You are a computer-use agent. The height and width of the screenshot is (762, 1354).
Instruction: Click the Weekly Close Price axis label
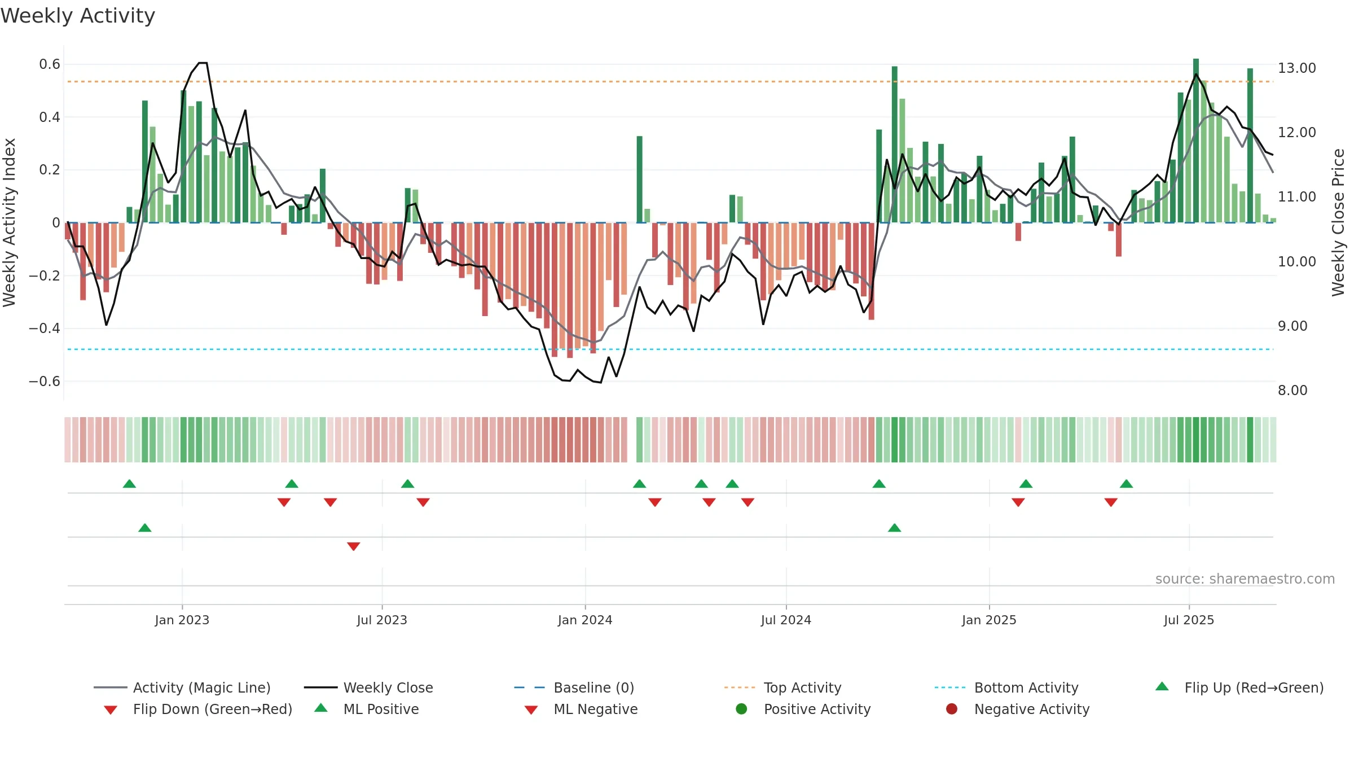1338,222
